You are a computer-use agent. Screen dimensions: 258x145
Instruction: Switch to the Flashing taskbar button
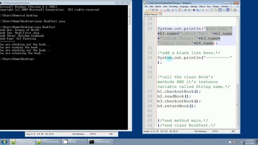point(74,142)
